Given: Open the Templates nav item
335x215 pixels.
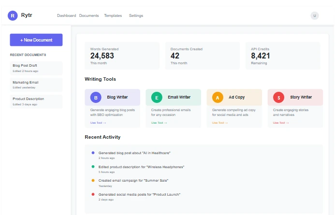Looking at the screenshot, I should click(x=113, y=15).
